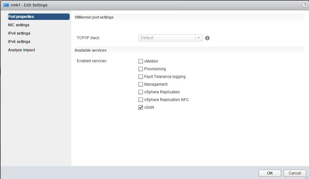Switch to Analyze impact

pyautogui.click(x=22, y=50)
